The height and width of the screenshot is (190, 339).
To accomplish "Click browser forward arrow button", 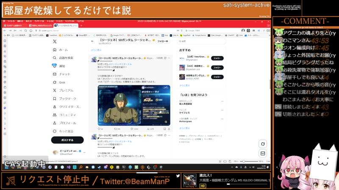I will point(10,30).
